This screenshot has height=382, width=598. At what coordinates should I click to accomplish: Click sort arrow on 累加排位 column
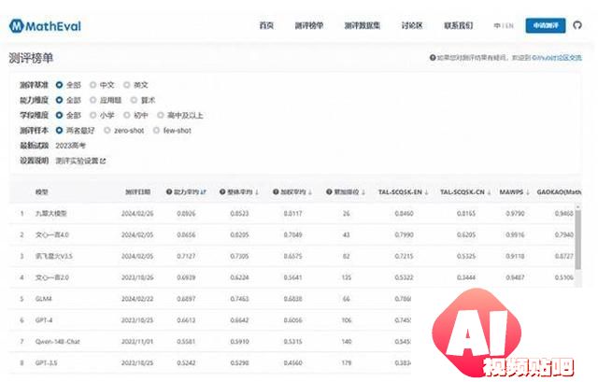click(363, 192)
